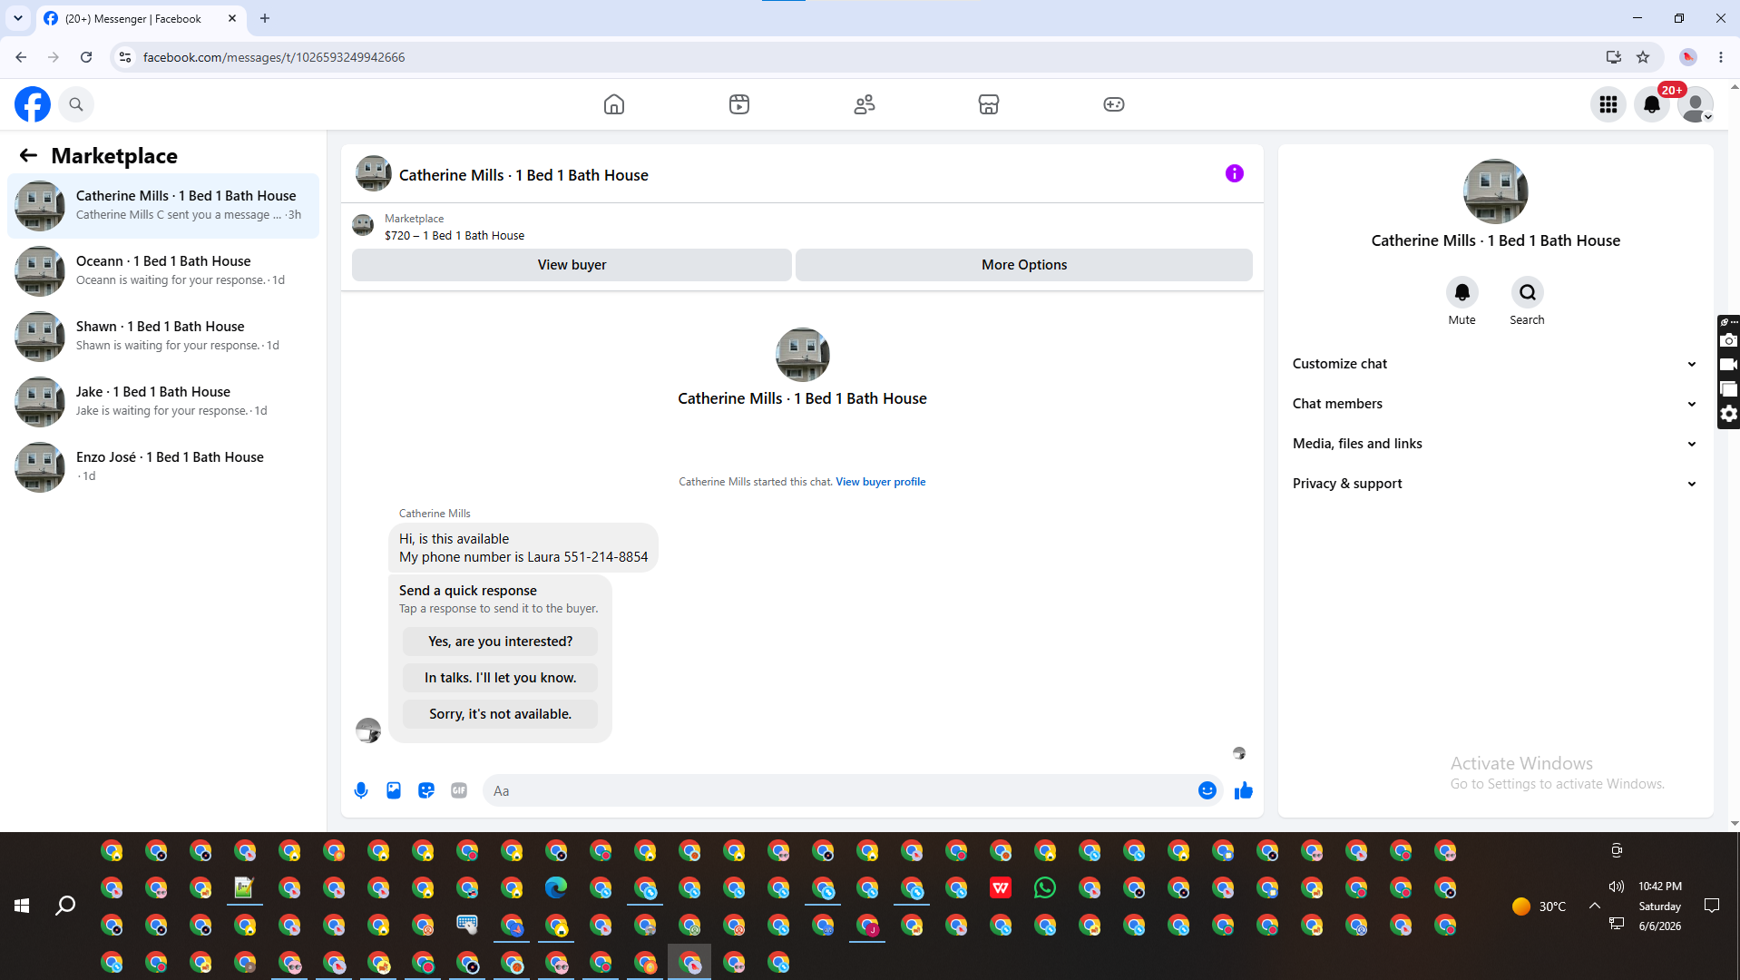Open Chrome's three-dot menu

click(x=1721, y=57)
